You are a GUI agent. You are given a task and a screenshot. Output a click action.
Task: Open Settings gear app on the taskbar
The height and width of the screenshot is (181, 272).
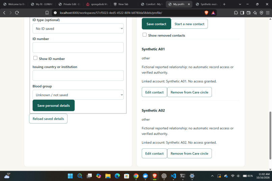tap(192, 176)
